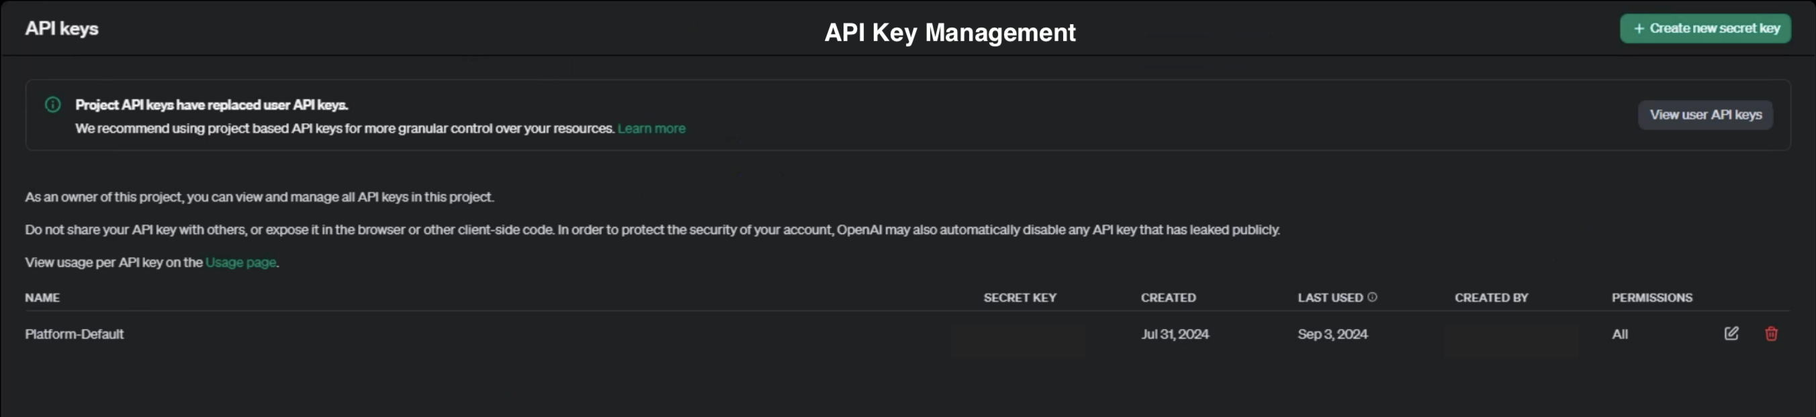The width and height of the screenshot is (1816, 417).
Task: Edit the Platform-Default key name with pencil icon
Action: point(1731,334)
